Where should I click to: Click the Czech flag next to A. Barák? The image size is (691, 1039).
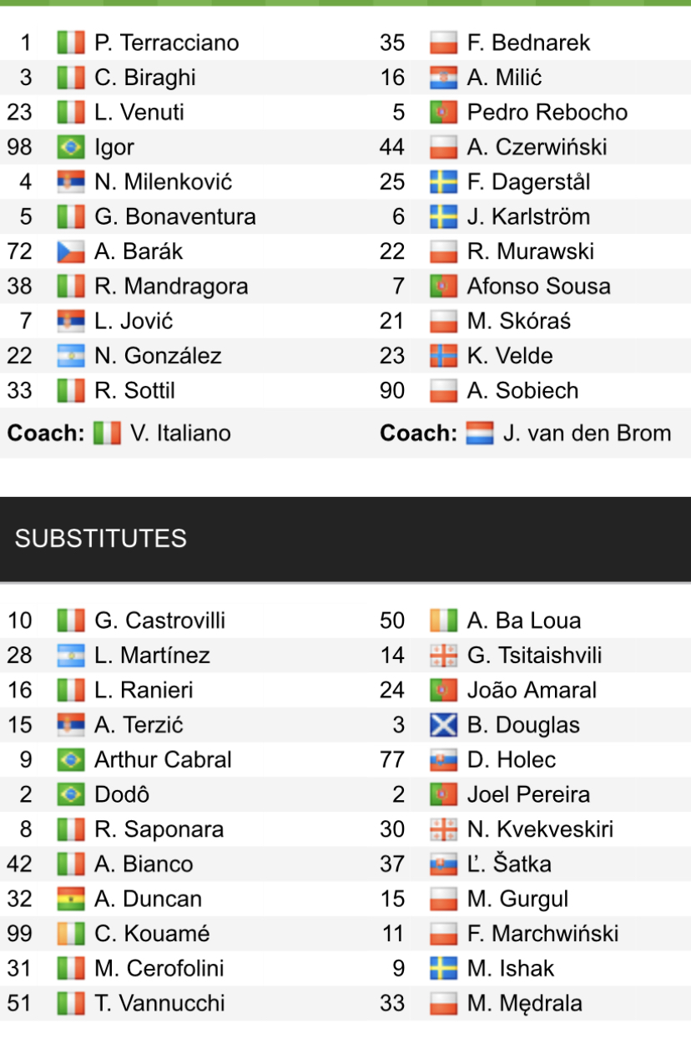pyautogui.click(x=71, y=251)
